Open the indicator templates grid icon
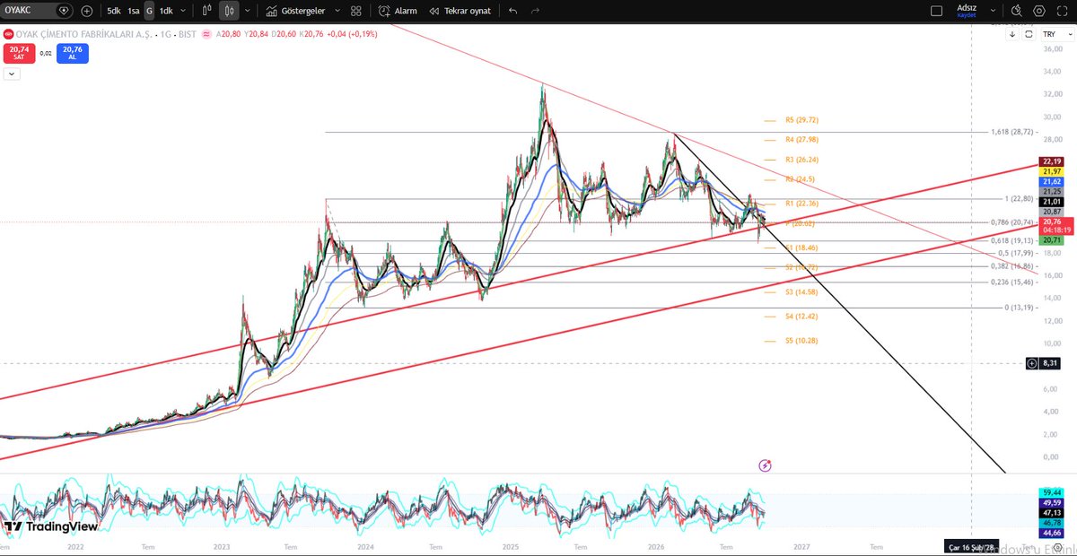 pos(356,11)
